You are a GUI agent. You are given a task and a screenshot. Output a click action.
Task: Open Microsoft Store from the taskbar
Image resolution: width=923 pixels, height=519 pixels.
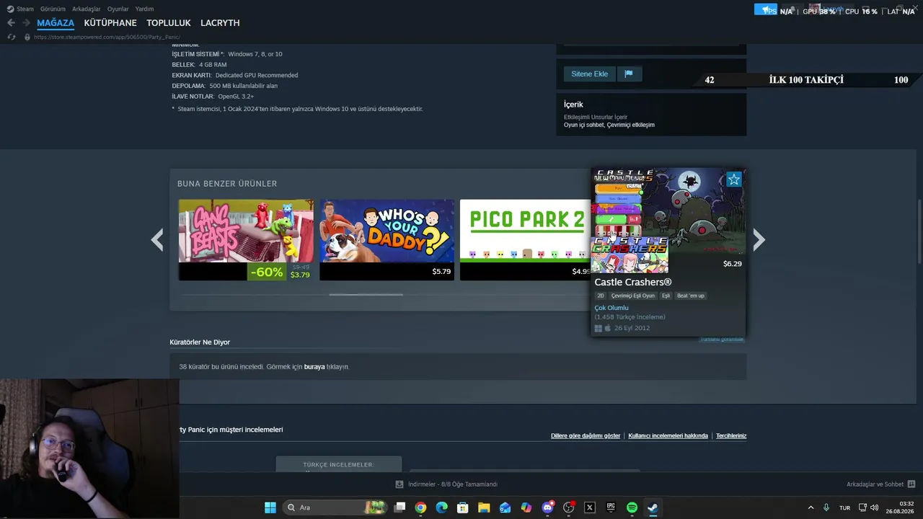tap(463, 507)
